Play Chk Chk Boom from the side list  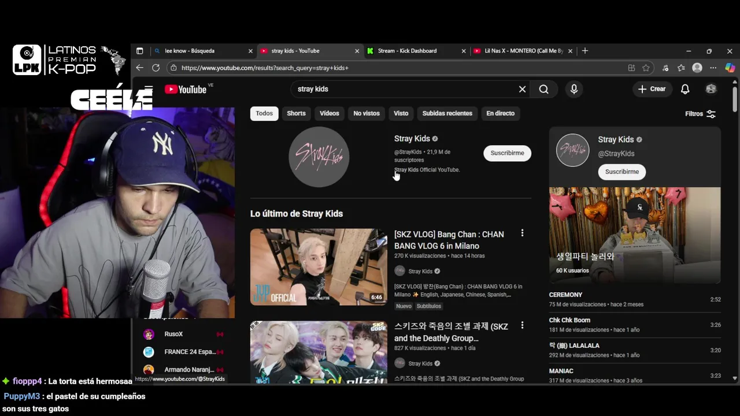pos(635,325)
